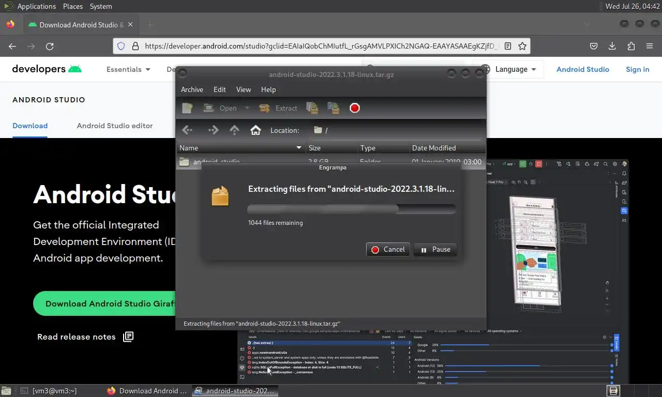
Task: Click the Android developers logo
Action: tap(47, 69)
